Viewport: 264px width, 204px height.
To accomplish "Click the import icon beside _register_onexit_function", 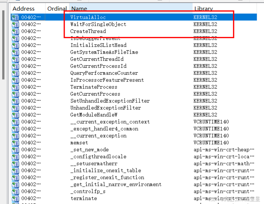I will point(15,178).
